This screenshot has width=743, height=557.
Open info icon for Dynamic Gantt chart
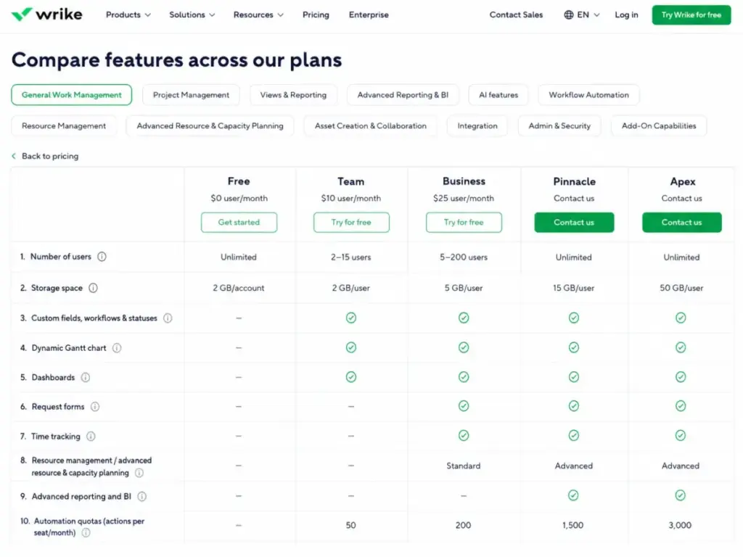click(x=117, y=347)
